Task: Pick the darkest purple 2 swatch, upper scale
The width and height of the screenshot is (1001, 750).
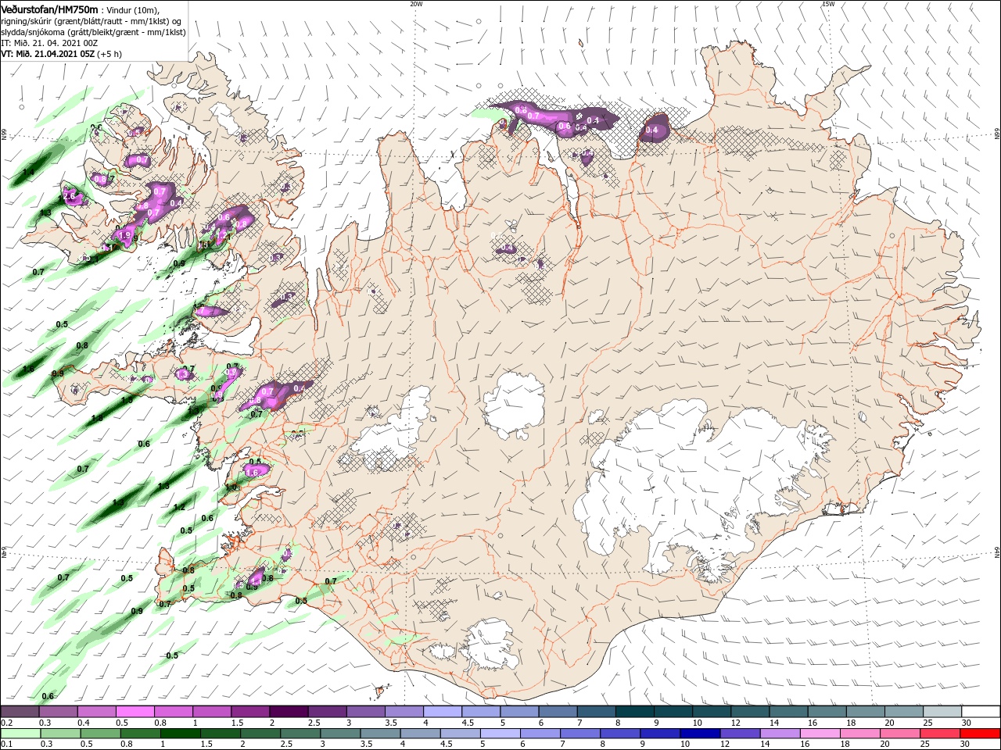Action: [x=289, y=712]
